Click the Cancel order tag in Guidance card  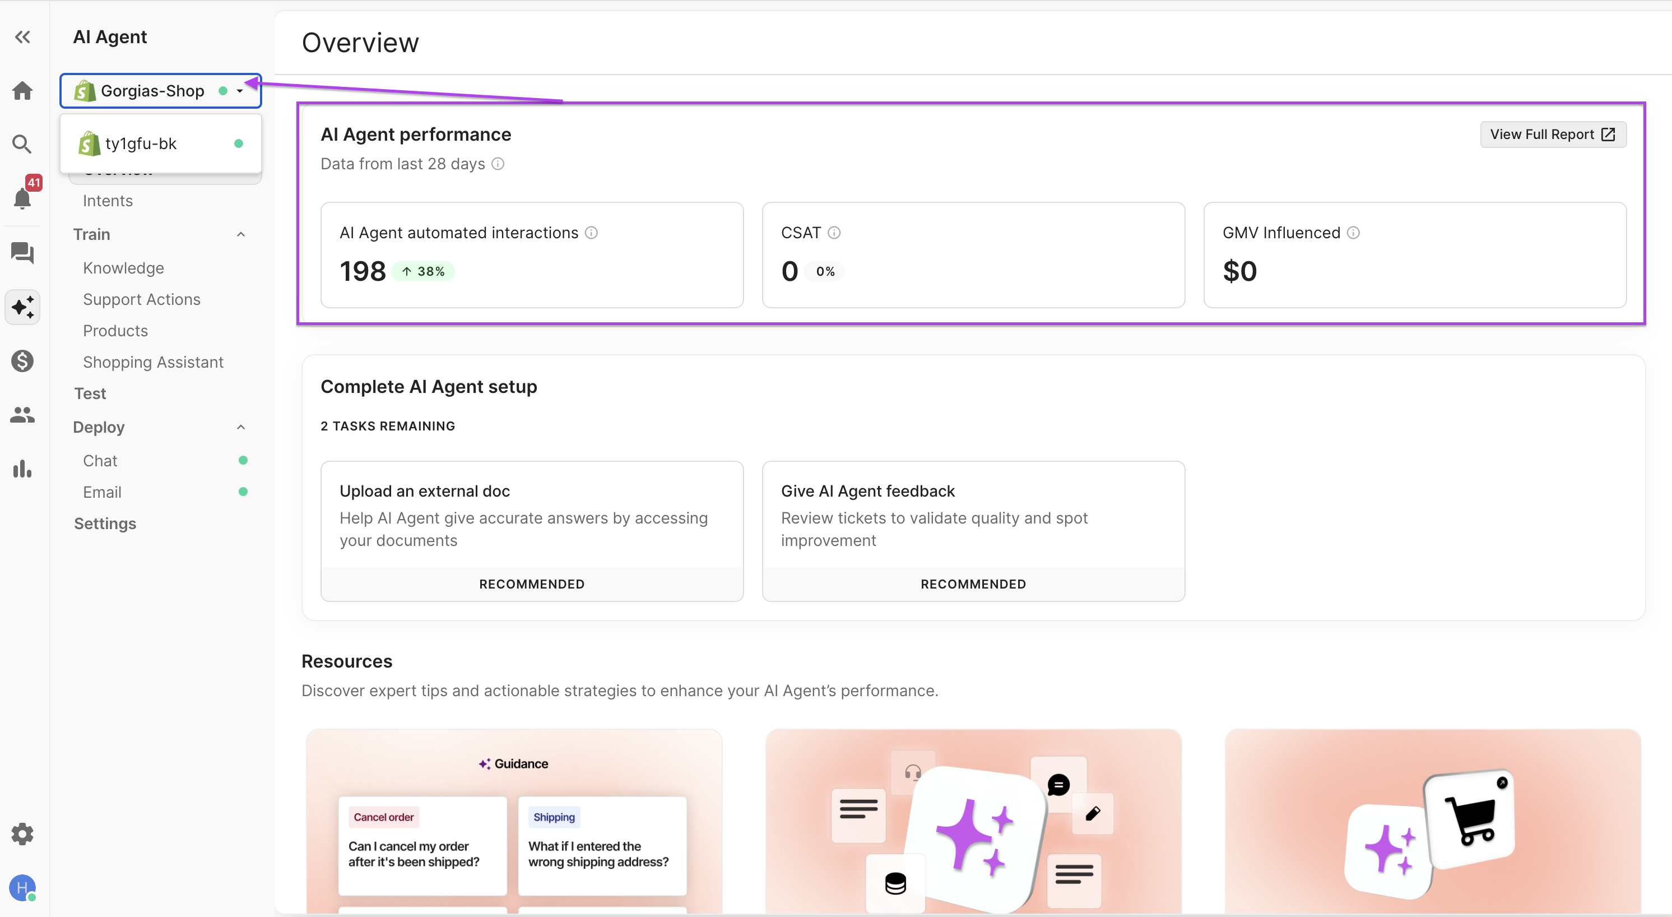pos(384,817)
